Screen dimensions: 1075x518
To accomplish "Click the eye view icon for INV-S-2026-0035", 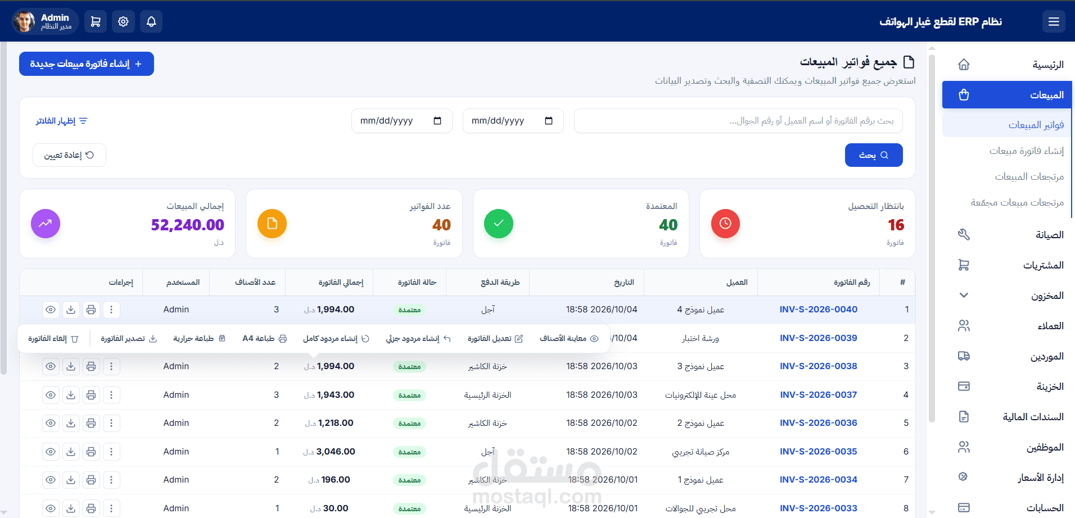I will [x=51, y=452].
